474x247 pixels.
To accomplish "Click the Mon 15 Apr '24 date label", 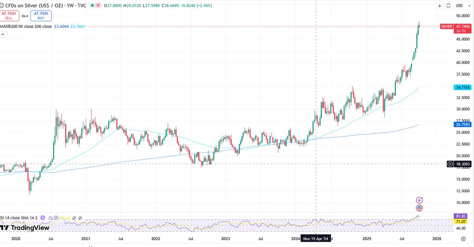I will pos(316,239).
